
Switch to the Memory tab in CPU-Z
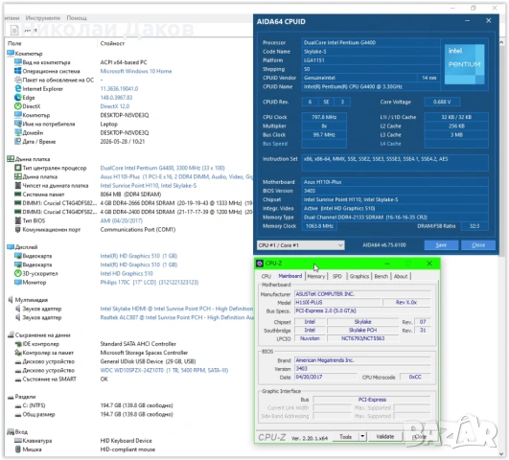tap(316, 276)
